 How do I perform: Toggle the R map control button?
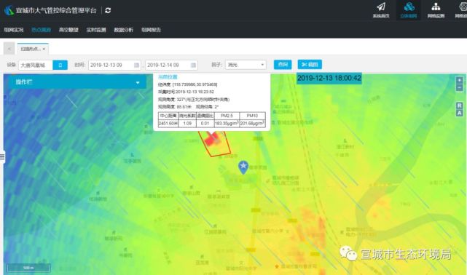(x=459, y=105)
